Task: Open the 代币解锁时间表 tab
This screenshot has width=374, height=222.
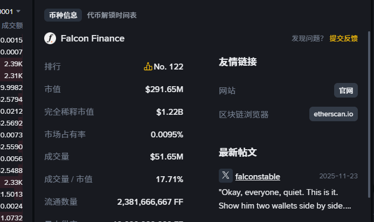Action: coord(112,15)
